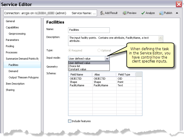Open the General settings page

tap(10, 21)
